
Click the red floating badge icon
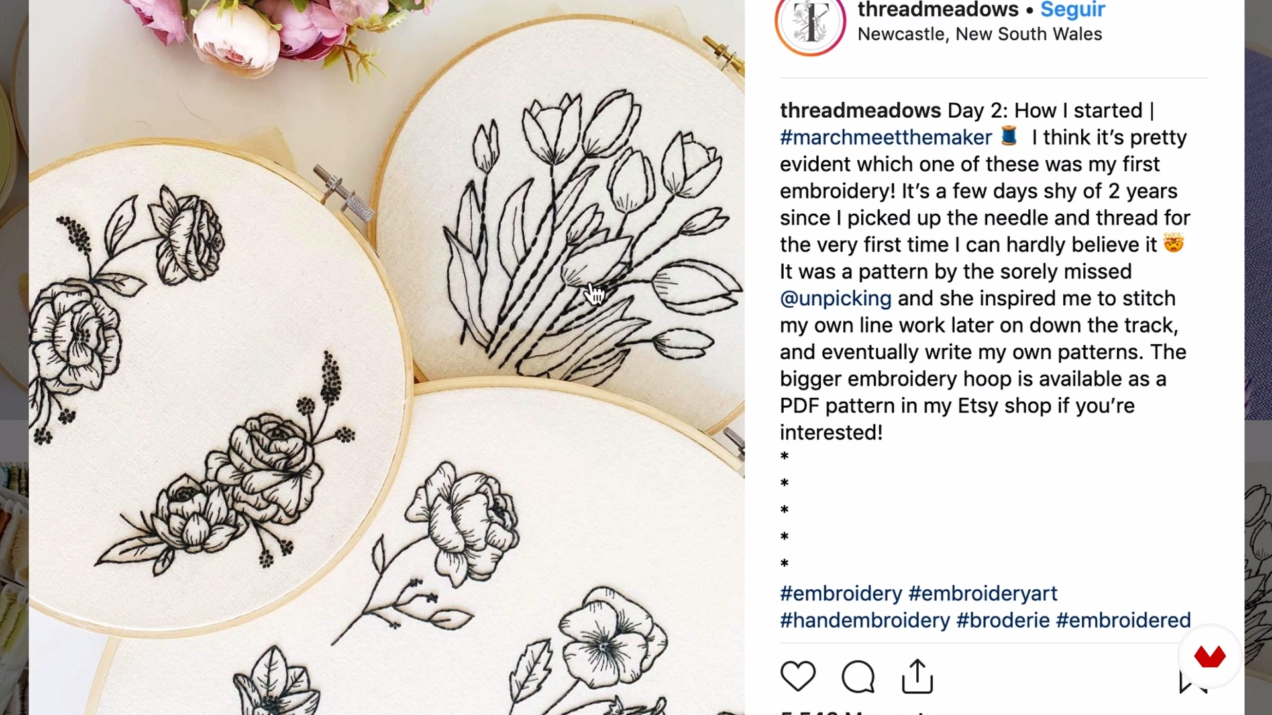(1210, 657)
